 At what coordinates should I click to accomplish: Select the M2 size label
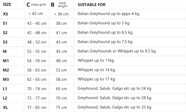pos(6,70)
